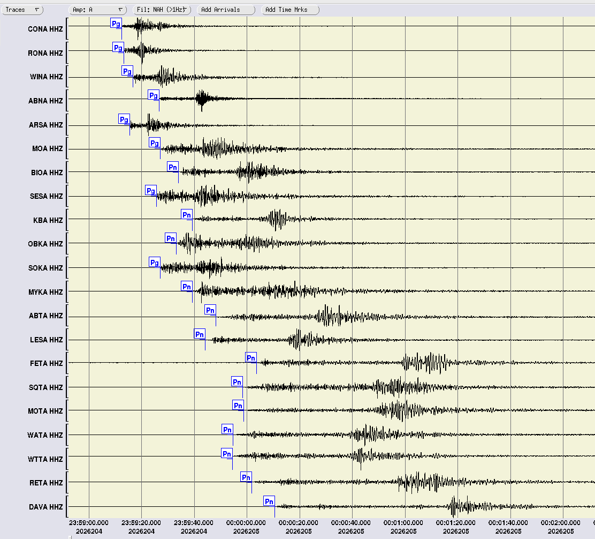Screen dimensions: 595x539
Task: Select the Pg marker on SOKA HHZ
Action: tap(155, 263)
